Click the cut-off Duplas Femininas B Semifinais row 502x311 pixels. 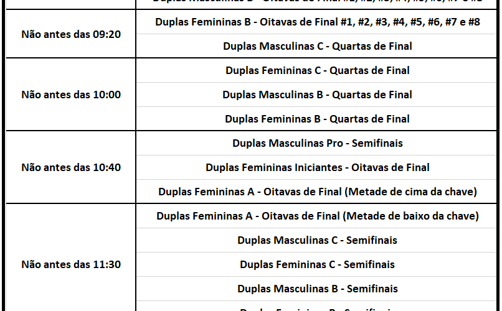tap(317, 308)
